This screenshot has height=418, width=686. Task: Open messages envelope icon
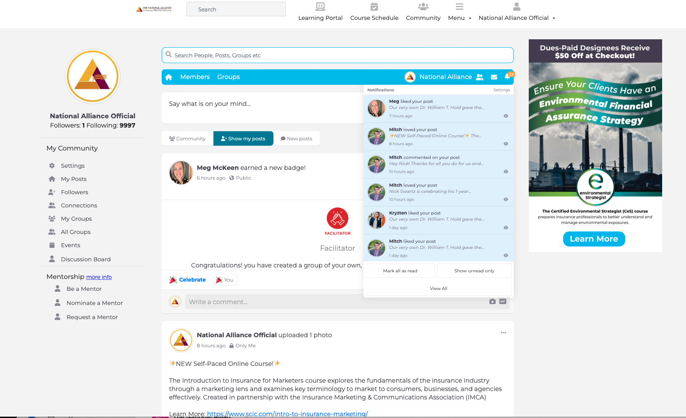point(494,77)
